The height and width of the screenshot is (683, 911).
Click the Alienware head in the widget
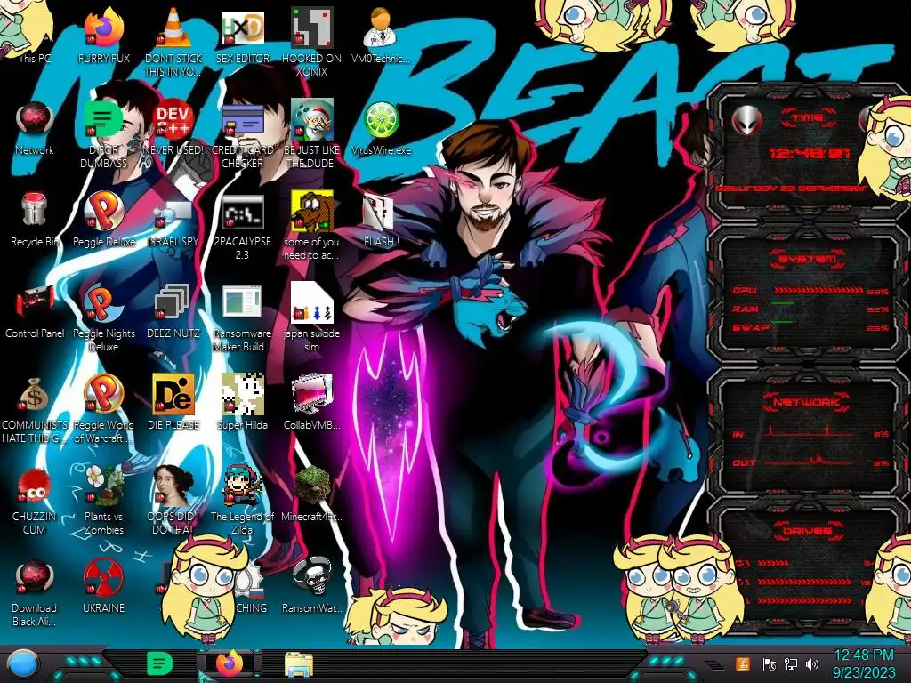coord(747,121)
